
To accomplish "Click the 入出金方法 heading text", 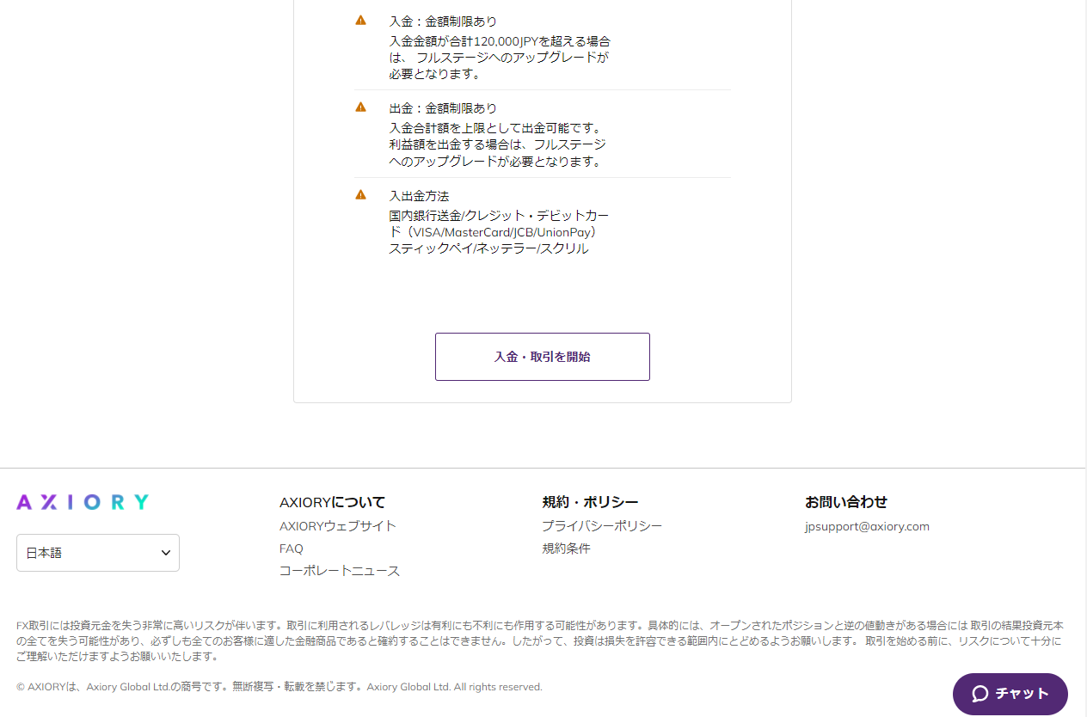I will point(419,196).
